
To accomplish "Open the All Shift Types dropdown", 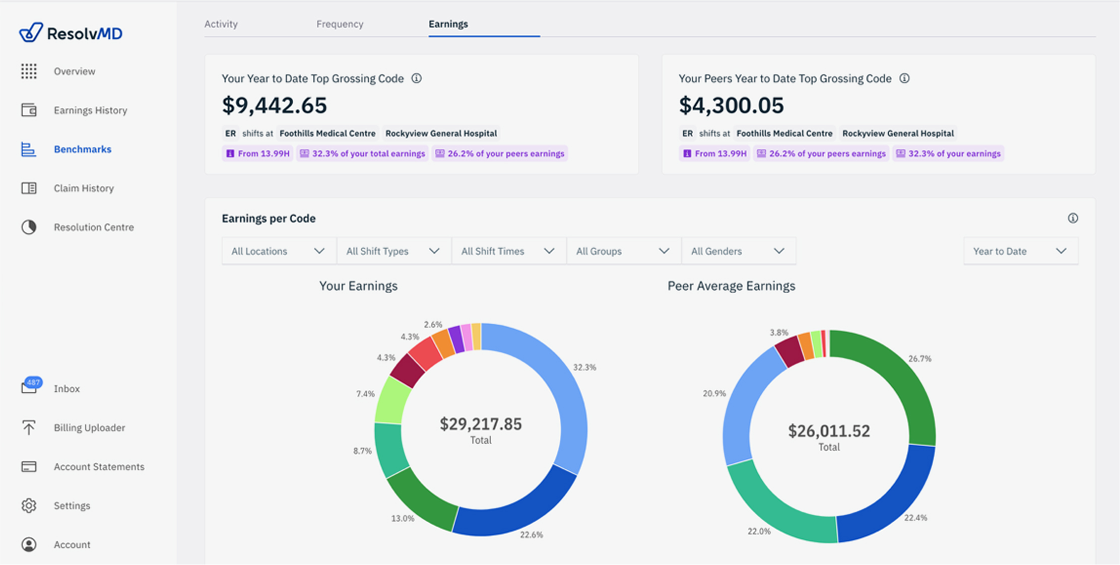I will [393, 251].
